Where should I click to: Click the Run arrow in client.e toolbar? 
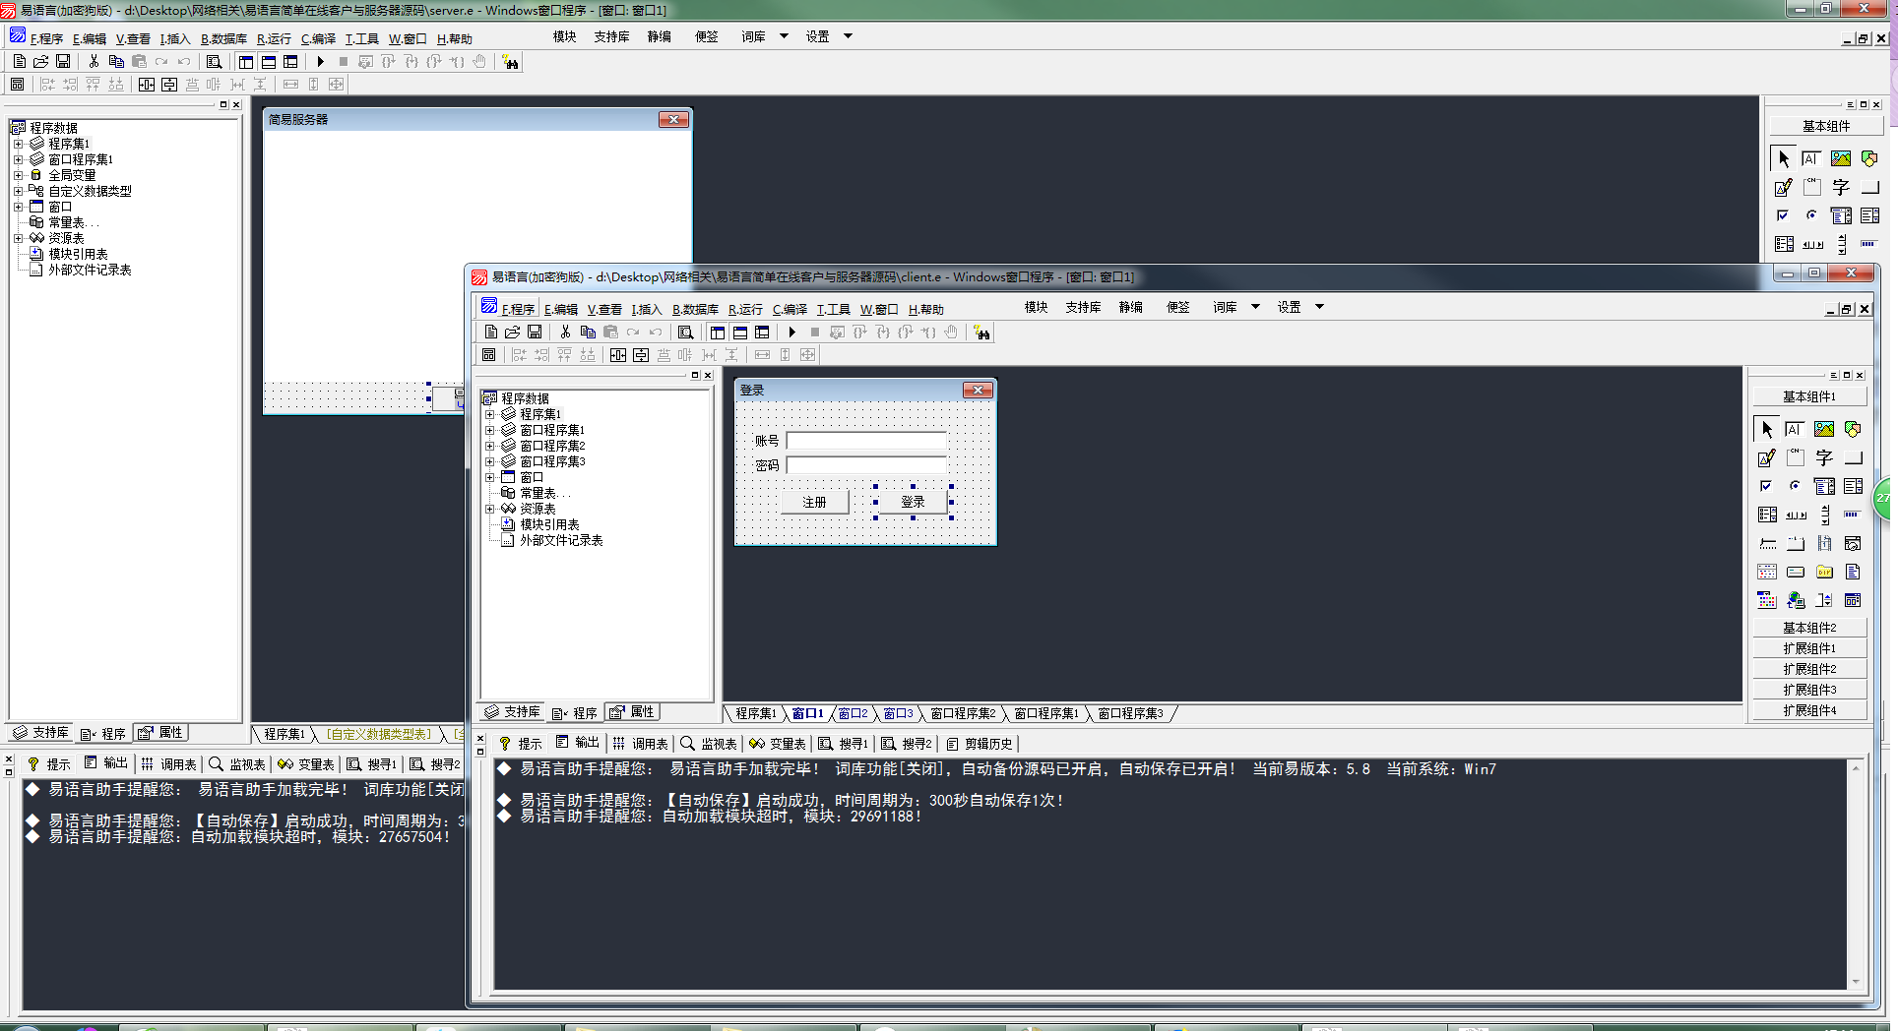[x=791, y=333]
